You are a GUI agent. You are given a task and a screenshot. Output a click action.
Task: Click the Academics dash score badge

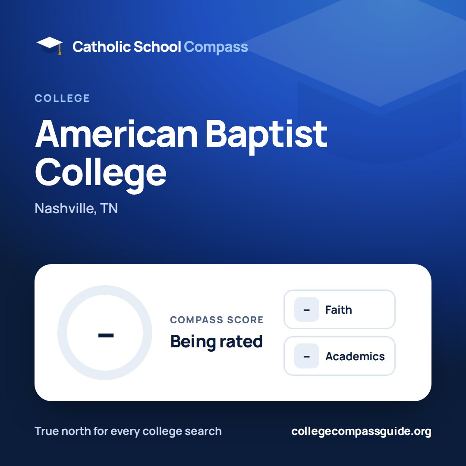pyautogui.click(x=306, y=356)
